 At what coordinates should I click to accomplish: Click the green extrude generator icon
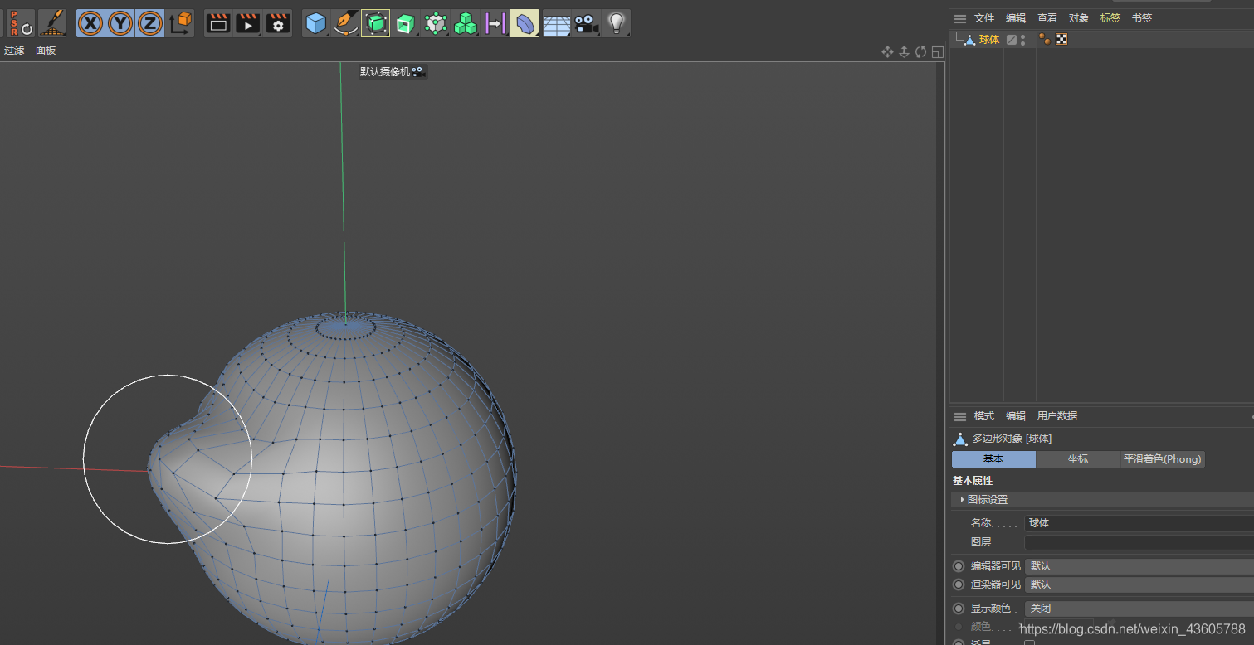click(406, 23)
